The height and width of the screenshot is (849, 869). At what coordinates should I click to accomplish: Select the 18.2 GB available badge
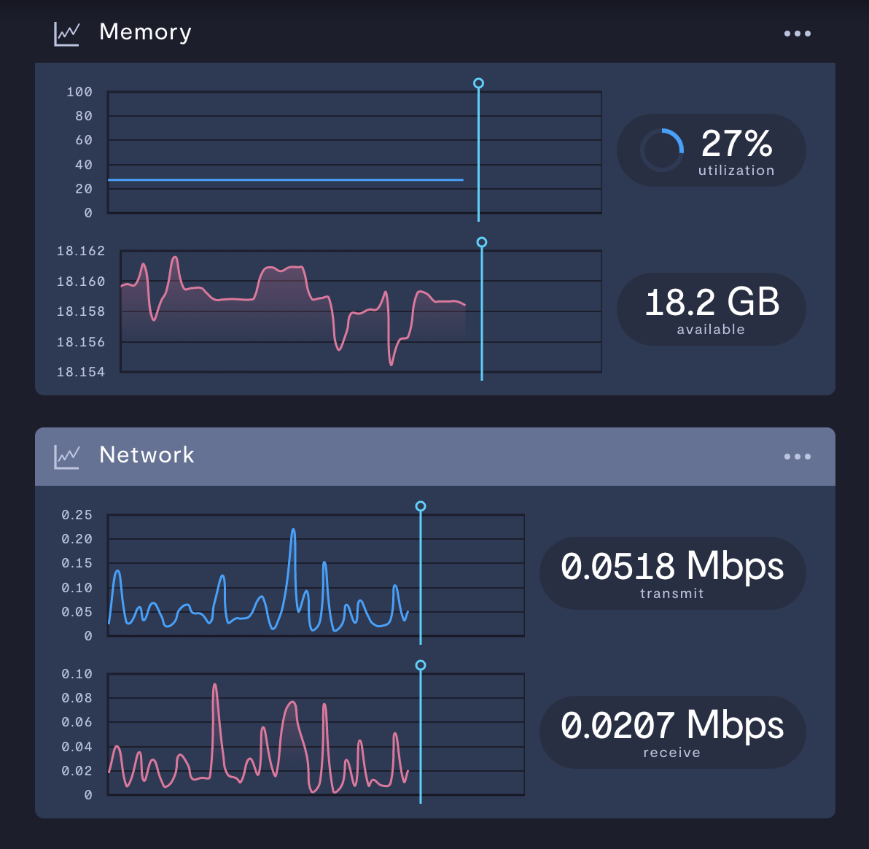click(711, 309)
